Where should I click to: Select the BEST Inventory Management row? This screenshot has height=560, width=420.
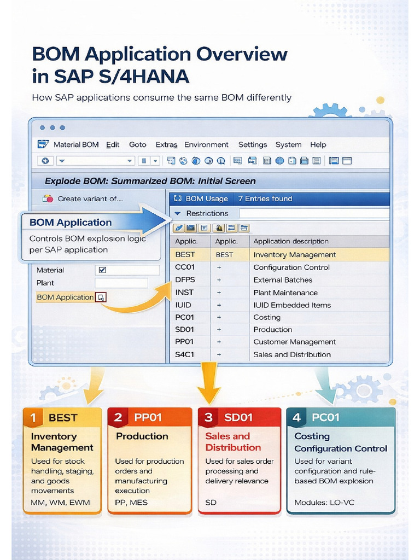[x=279, y=255]
